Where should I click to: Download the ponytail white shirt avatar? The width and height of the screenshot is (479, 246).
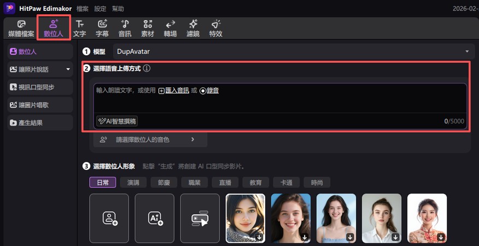coord(395,237)
